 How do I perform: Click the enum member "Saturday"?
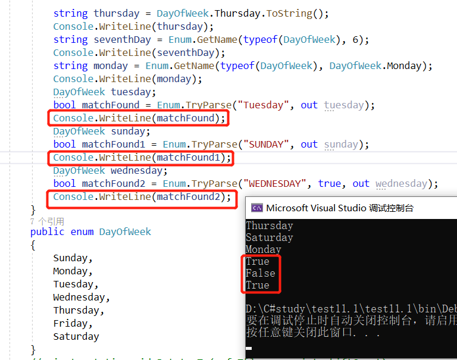(76, 337)
